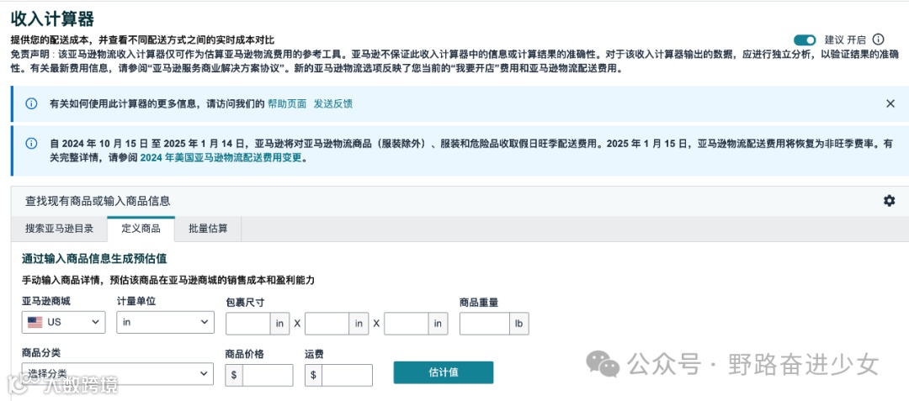This screenshot has height=401, width=909.
Task: Click the 通过输入商品信息生成预估值 heading
Action: coord(94,259)
